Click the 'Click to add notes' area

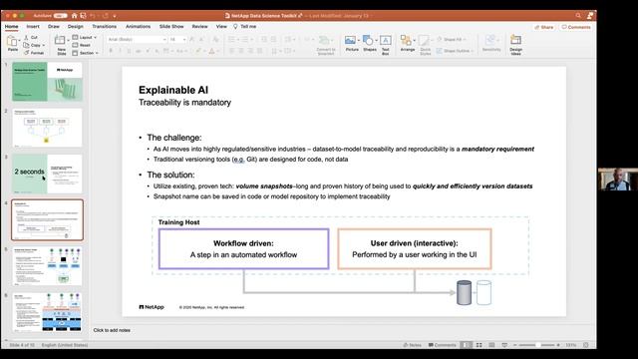[112, 330]
